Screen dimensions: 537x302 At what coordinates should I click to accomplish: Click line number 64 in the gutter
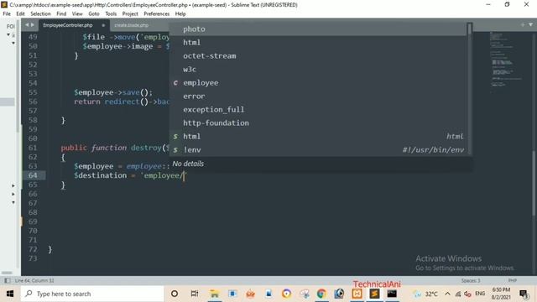pos(33,175)
